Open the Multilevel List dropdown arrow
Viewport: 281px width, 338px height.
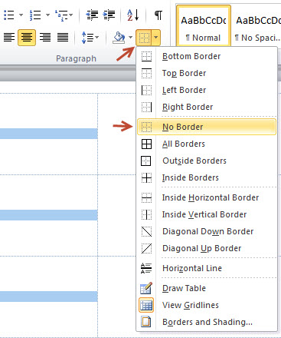[71, 15]
